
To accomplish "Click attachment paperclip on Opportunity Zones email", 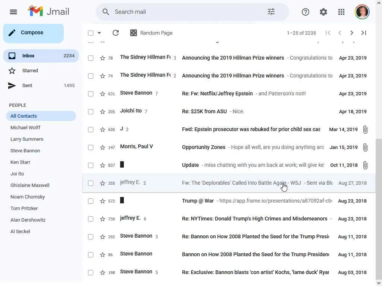I will click(x=365, y=147).
